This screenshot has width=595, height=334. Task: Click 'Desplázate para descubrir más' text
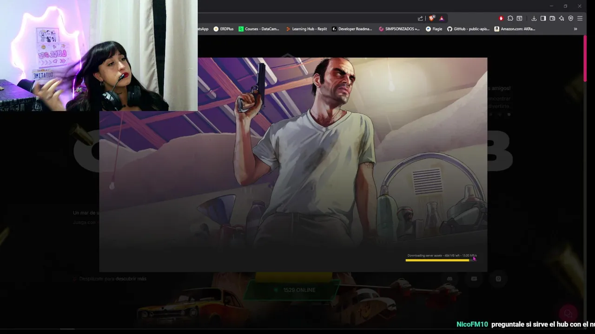112,279
